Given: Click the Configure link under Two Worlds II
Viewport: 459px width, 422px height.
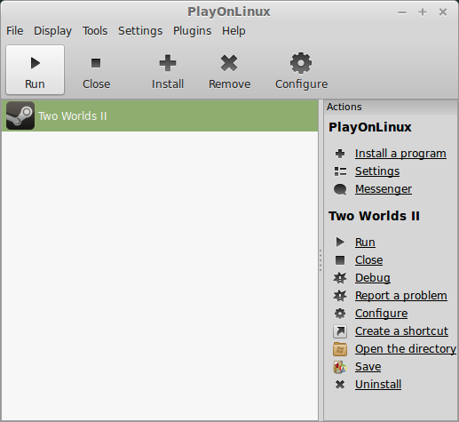Looking at the screenshot, I should pyautogui.click(x=381, y=314).
